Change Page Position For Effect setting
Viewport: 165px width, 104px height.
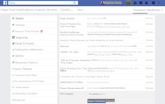[x=149, y=68]
